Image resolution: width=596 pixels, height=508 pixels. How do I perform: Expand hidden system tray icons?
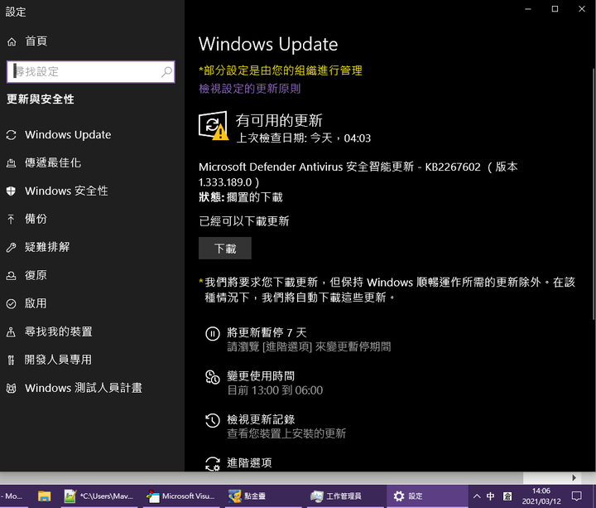477,496
